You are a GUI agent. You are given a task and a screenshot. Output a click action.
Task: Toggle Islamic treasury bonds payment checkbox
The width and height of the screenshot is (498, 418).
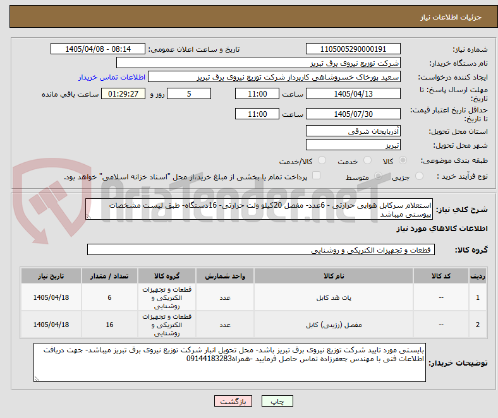pyautogui.click(x=317, y=176)
